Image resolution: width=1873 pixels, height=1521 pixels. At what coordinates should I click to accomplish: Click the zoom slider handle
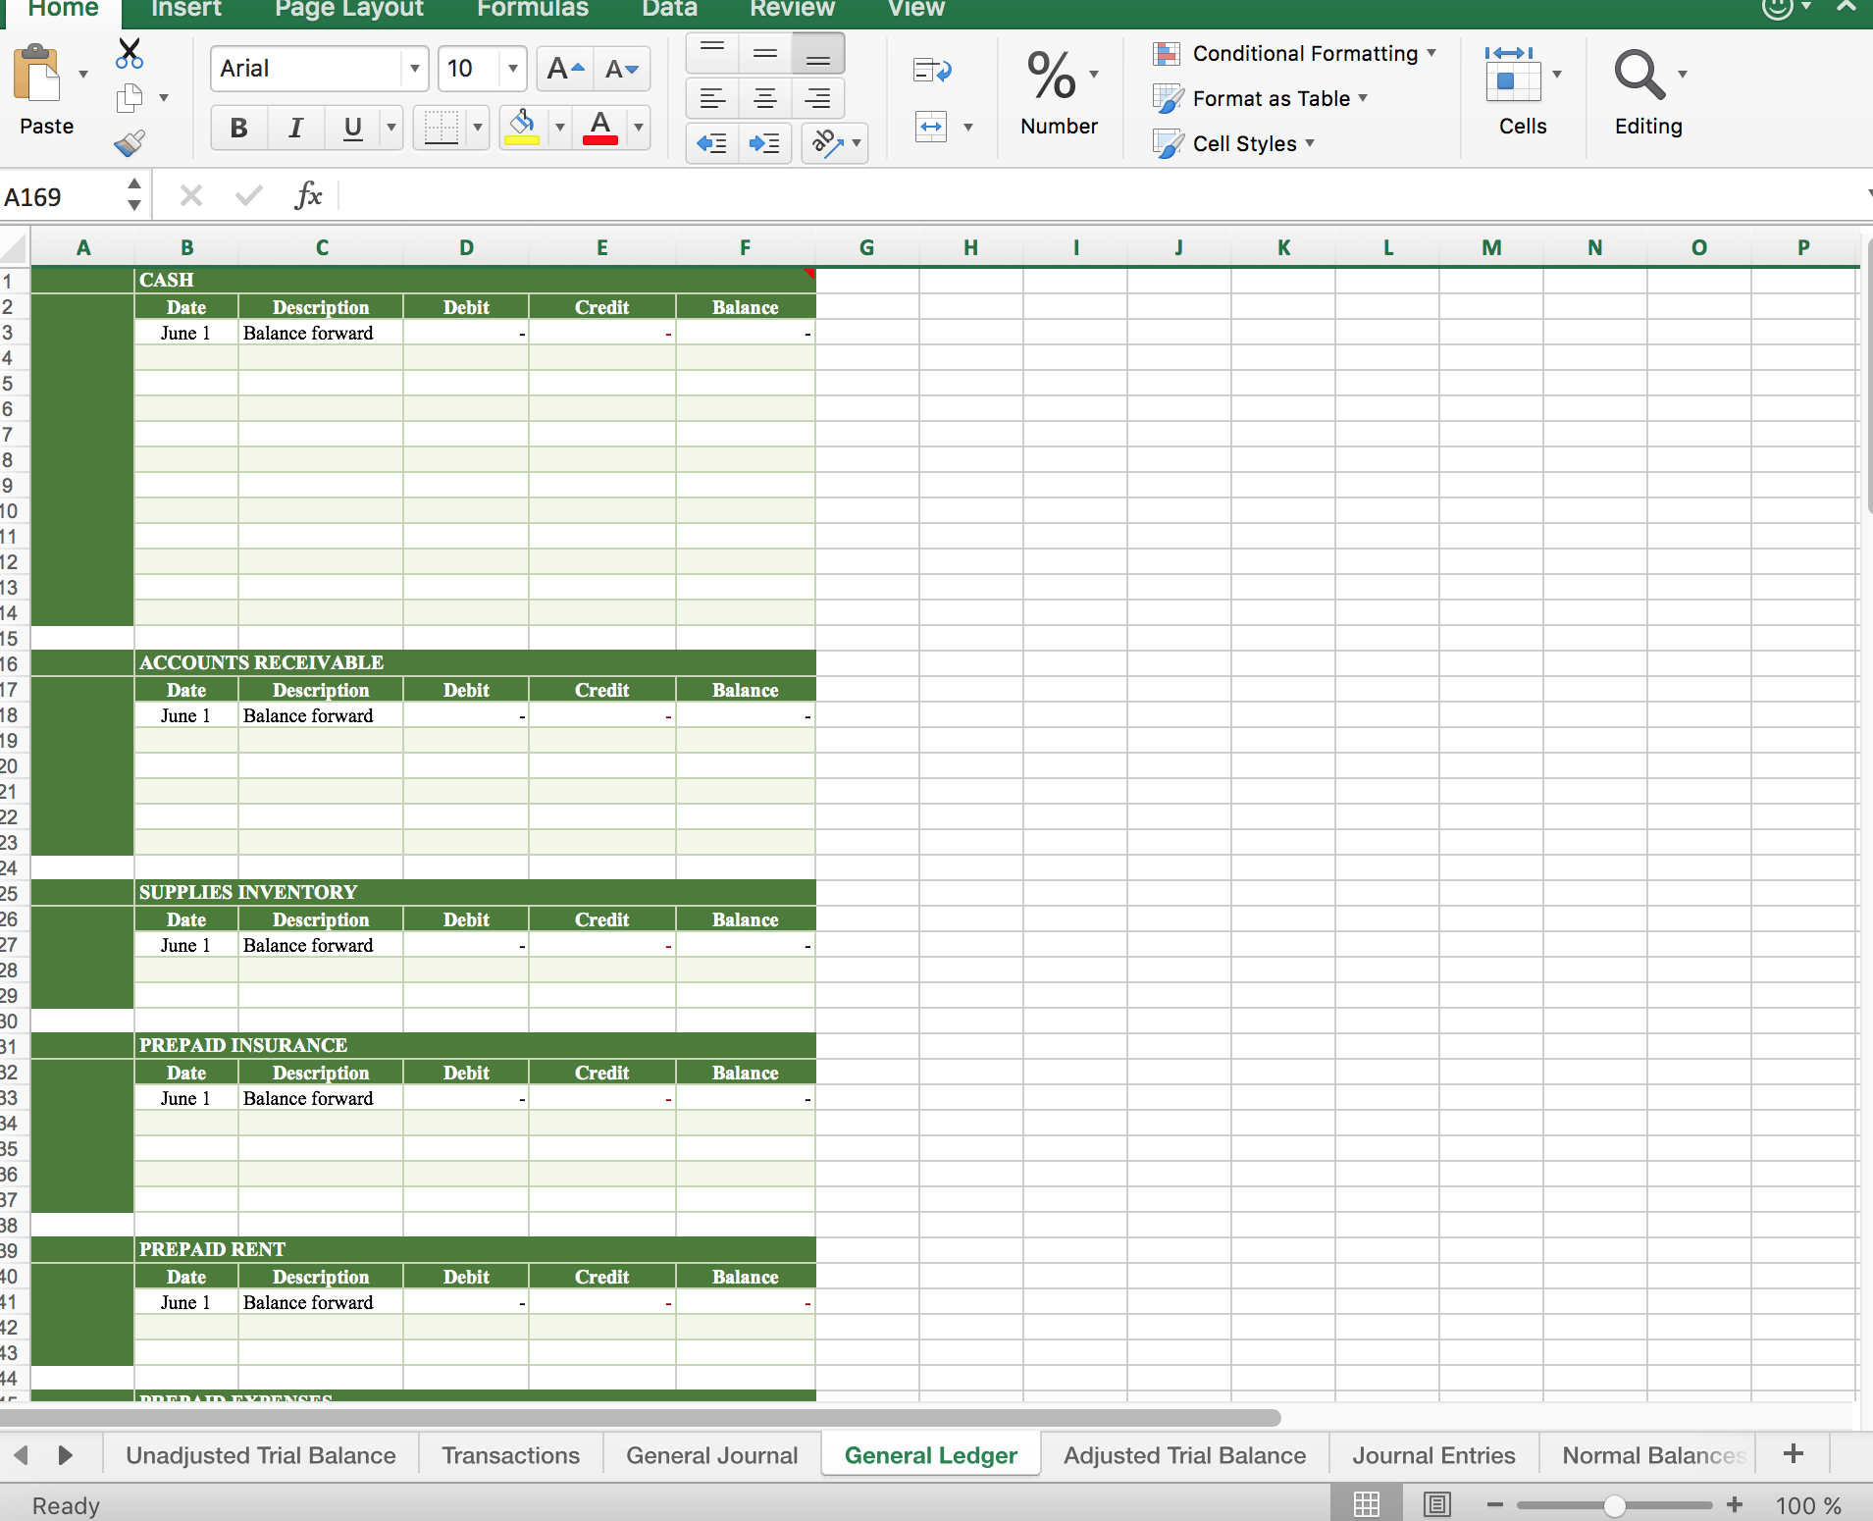point(1615,1504)
